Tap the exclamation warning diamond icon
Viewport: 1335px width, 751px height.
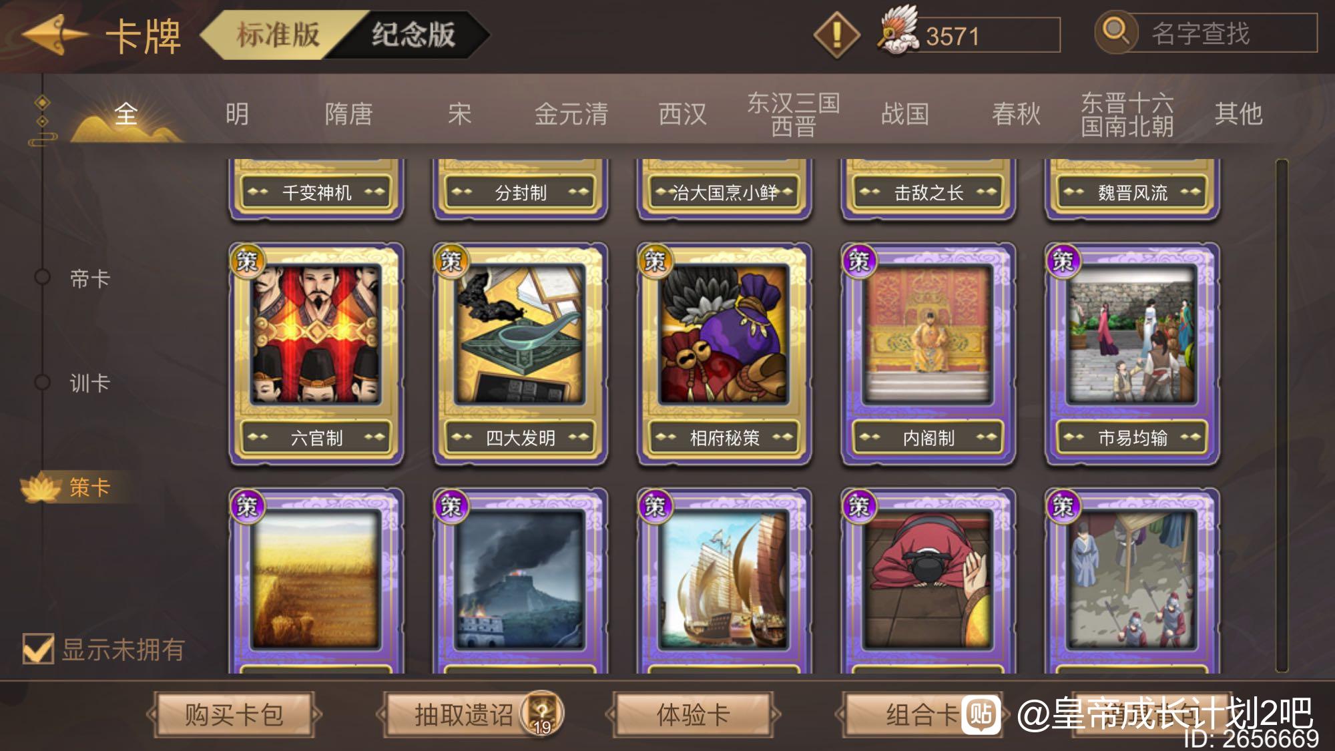tap(836, 35)
